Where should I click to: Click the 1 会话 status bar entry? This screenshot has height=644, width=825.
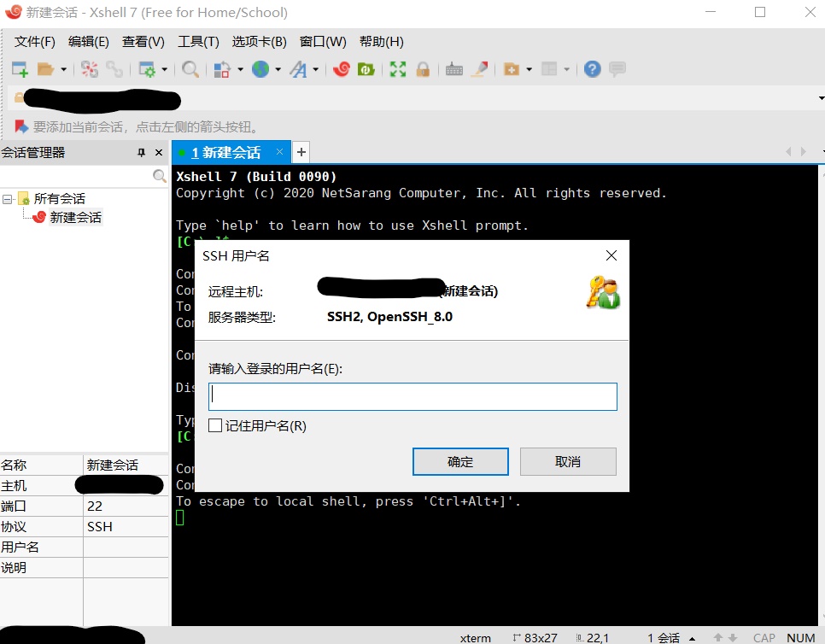pos(664,638)
